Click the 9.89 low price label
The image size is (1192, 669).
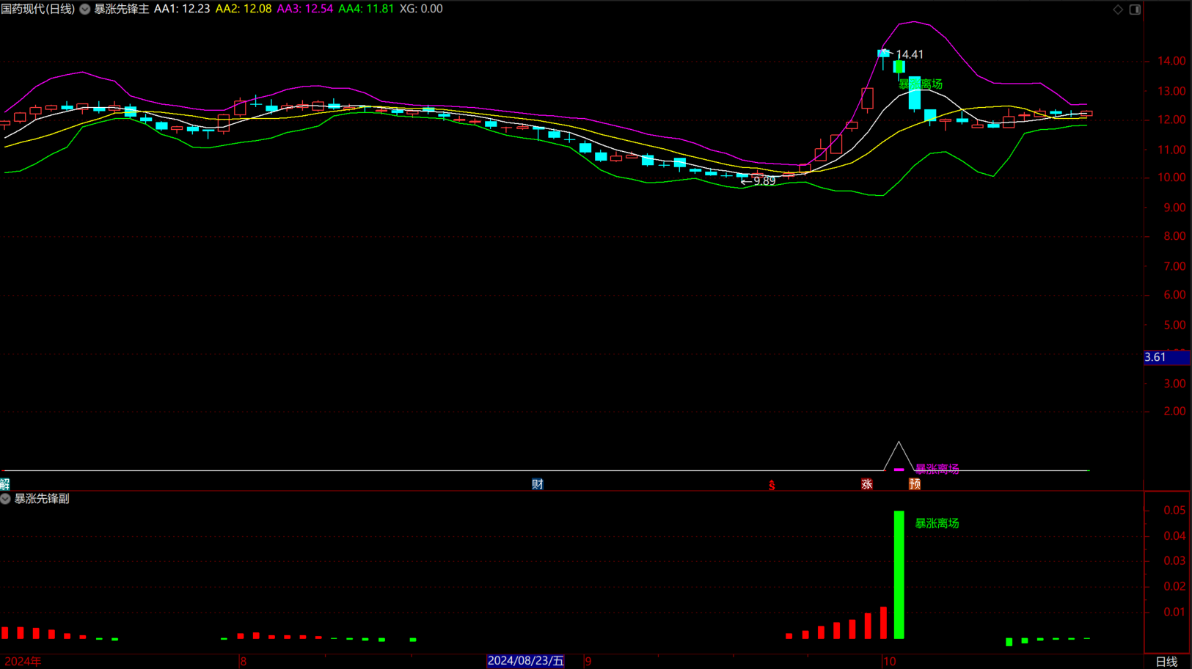pyautogui.click(x=764, y=181)
